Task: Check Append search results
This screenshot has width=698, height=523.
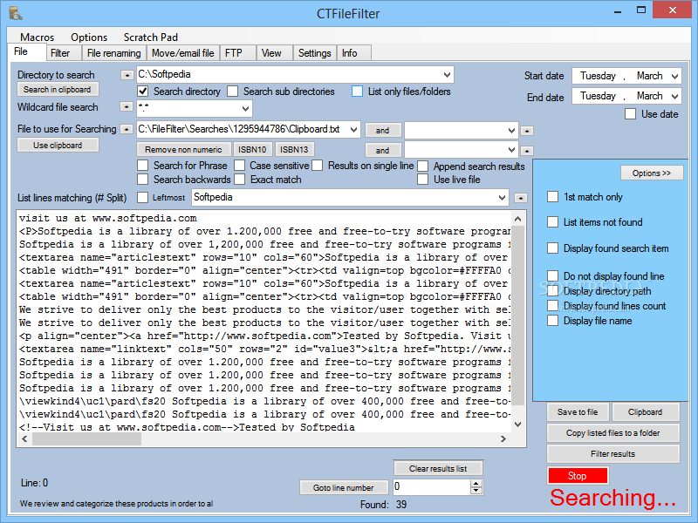Action: pos(423,166)
